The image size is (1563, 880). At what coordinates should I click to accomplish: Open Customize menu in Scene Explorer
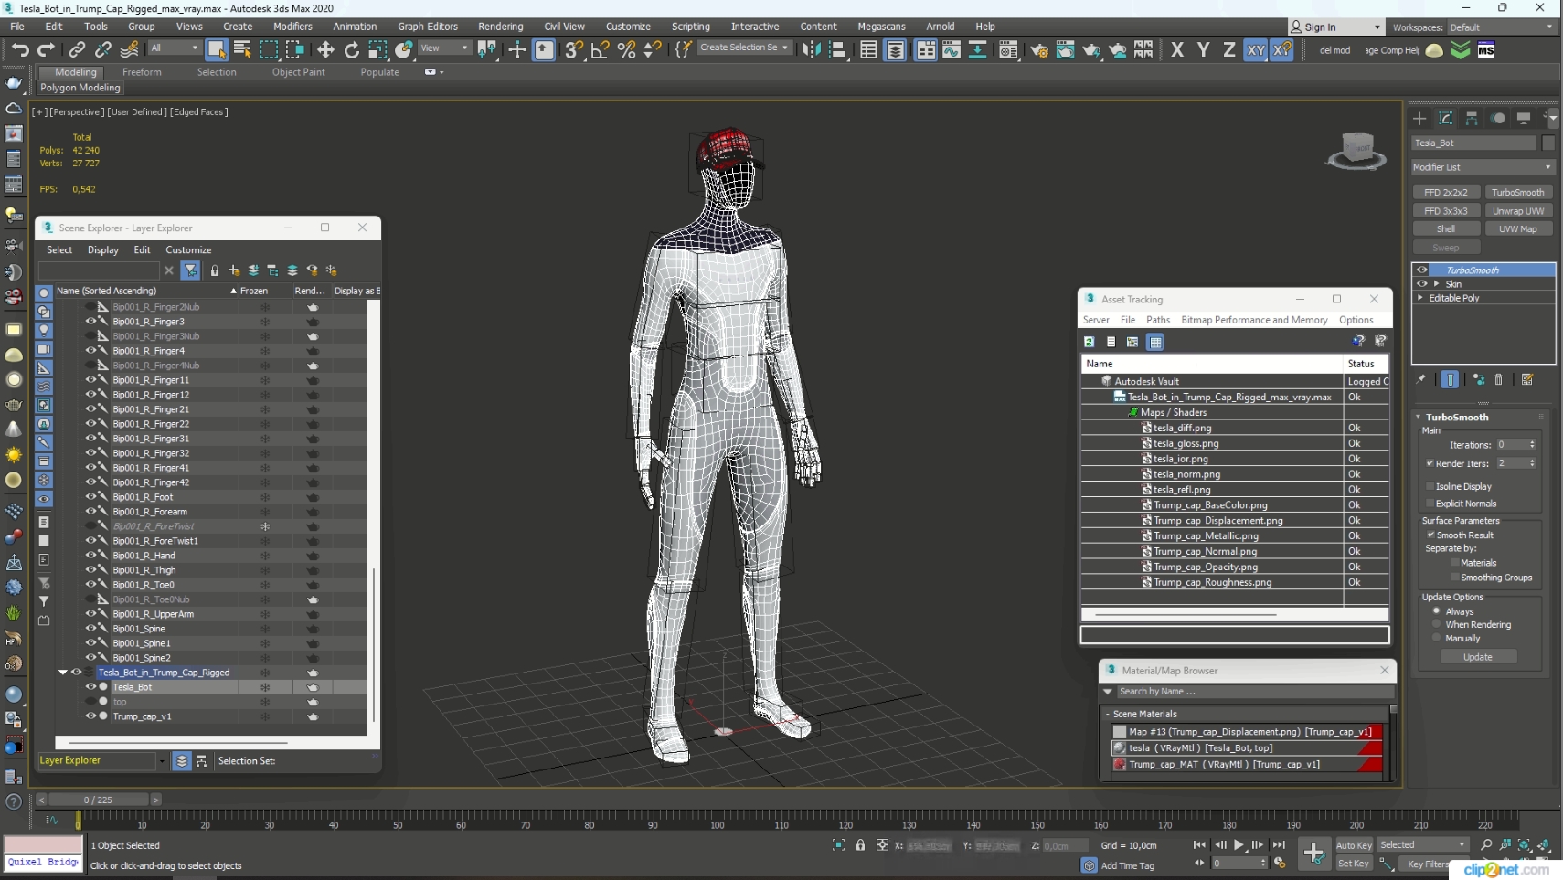pyautogui.click(x=188, y=249)
